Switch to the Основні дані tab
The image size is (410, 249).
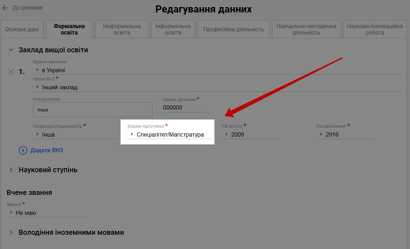[x=22, y=30]
